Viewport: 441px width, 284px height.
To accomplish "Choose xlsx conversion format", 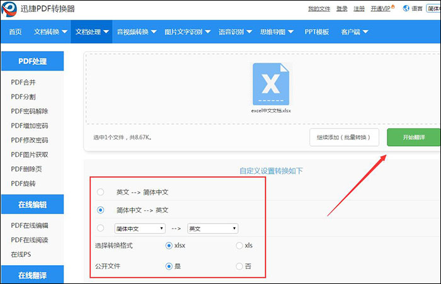I will (x=169, y=246).
